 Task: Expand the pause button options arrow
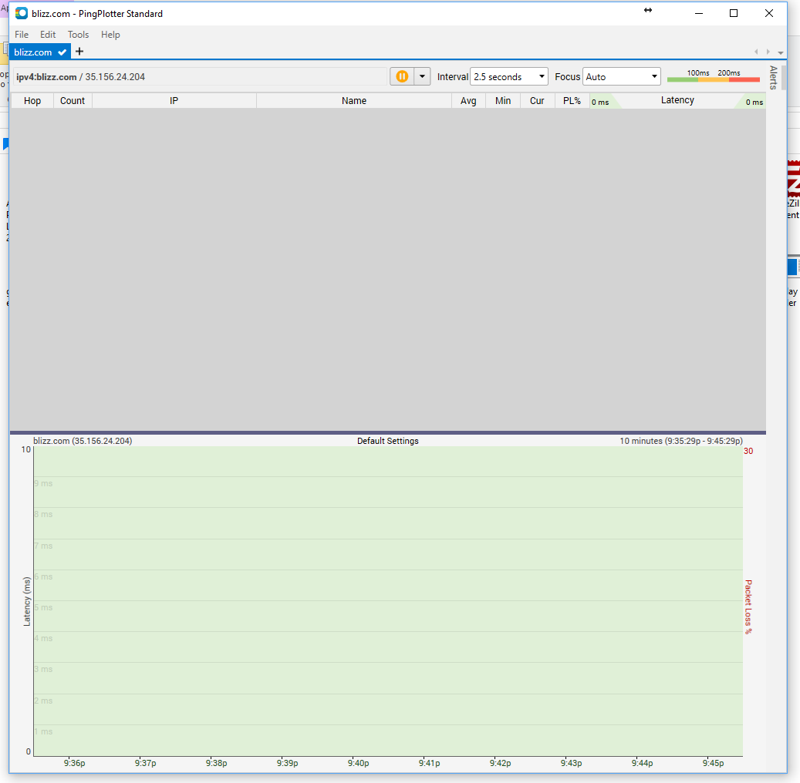(x=422, y=76)
